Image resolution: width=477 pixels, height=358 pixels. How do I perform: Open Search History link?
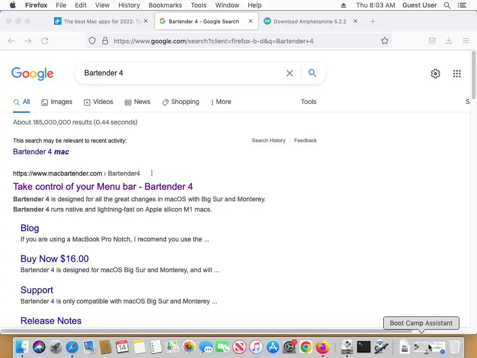coord(269,140)
